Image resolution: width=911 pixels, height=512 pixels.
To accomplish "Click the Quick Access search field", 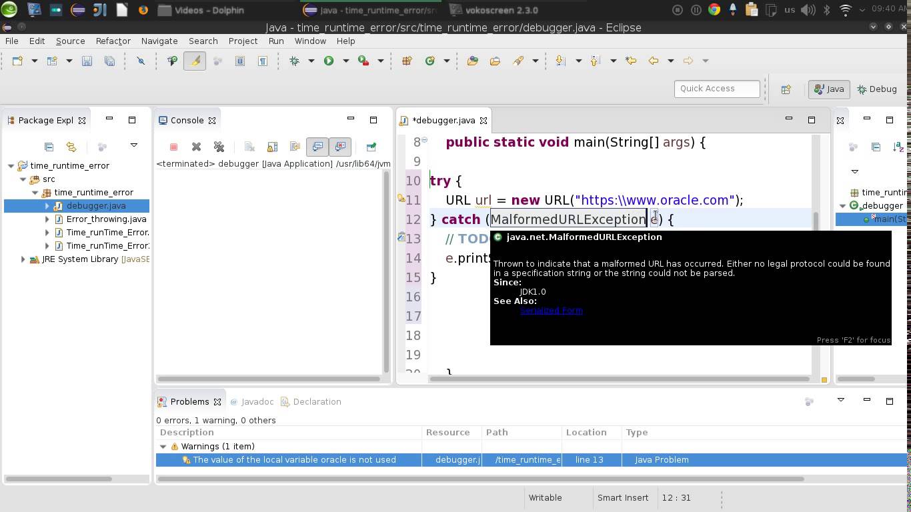I will 717,89.
